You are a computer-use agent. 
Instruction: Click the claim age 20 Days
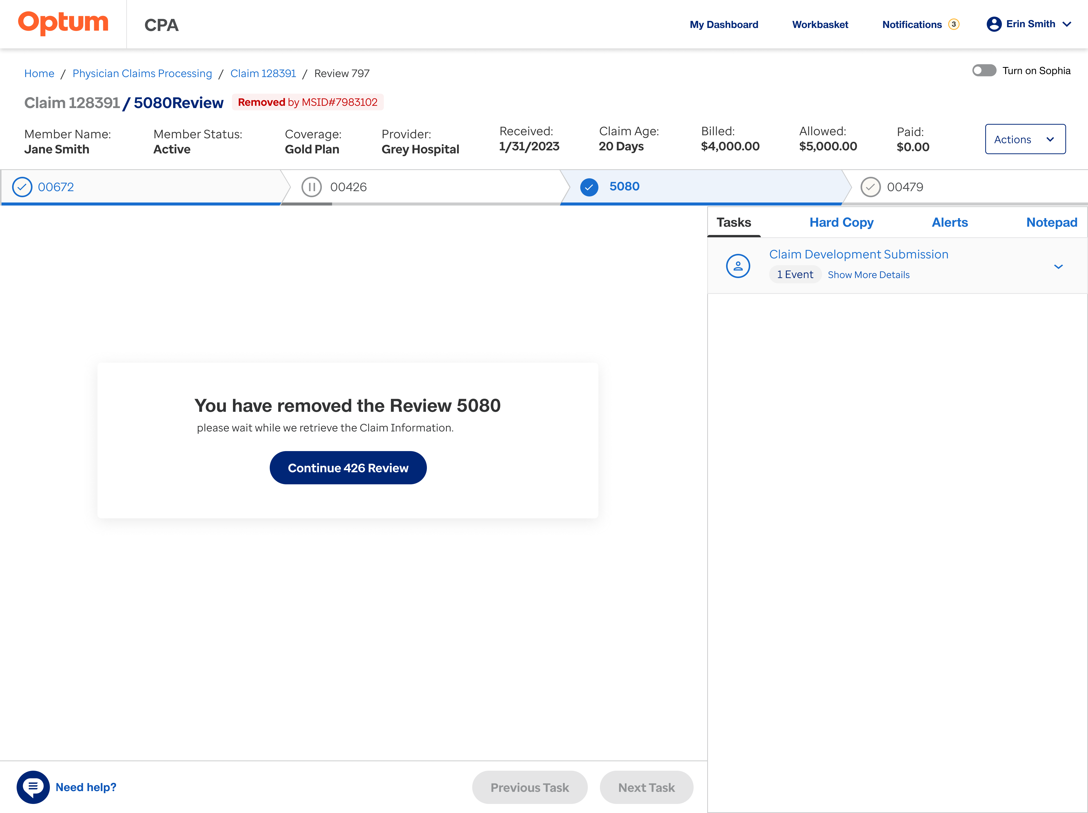pos(621,146)
